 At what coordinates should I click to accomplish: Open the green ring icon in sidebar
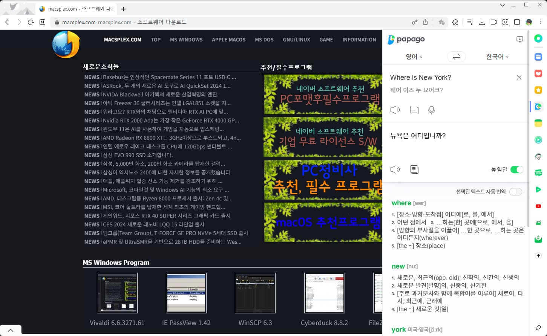[x=538, y=38]
